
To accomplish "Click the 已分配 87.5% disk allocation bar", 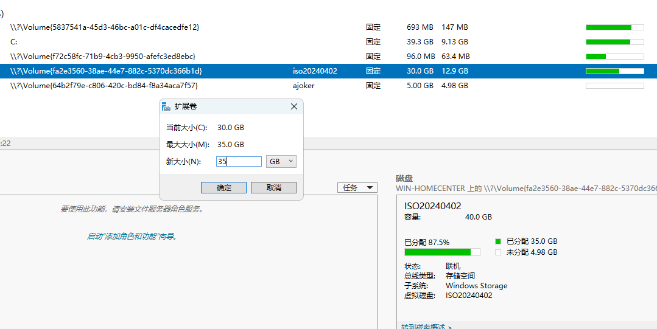I will click(442, 252).
